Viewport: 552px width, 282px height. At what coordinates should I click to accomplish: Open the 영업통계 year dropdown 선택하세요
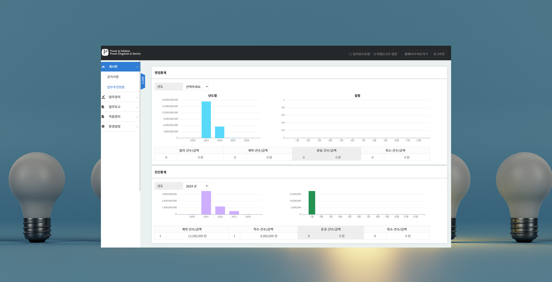[196, 86]
